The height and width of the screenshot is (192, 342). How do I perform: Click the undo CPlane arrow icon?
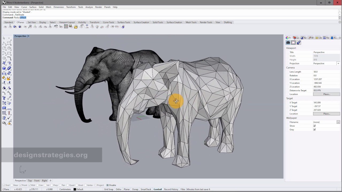(x=56, y=26)
